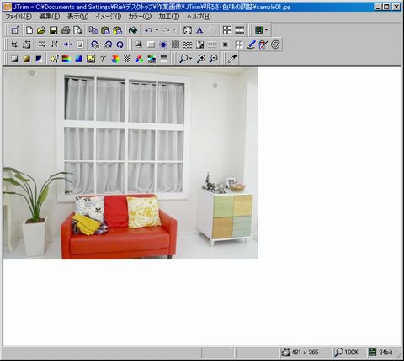
Task: Open the gamma correction icon
Action: [103, 59]
